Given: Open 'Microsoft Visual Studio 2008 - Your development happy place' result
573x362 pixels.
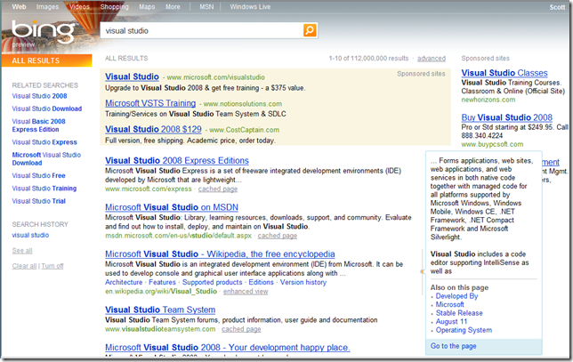Looking at the screenshot, I should point(227,348).
